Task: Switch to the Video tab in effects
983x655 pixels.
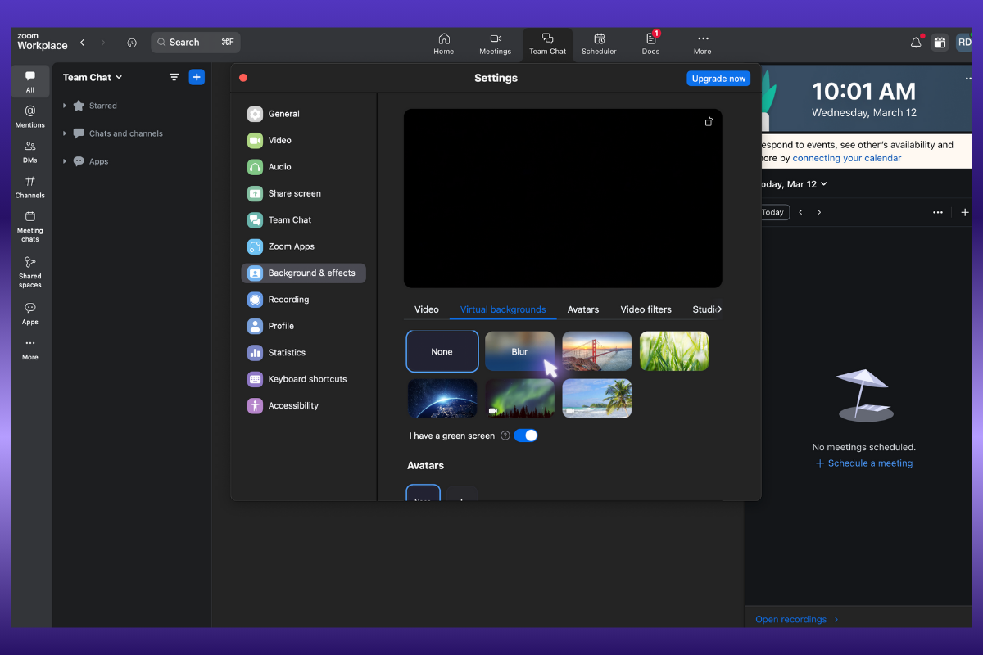Action: tap(427, 309)
